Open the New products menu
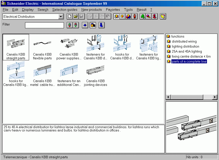Viewport: 219px width, 160px height. coord(92,10)
